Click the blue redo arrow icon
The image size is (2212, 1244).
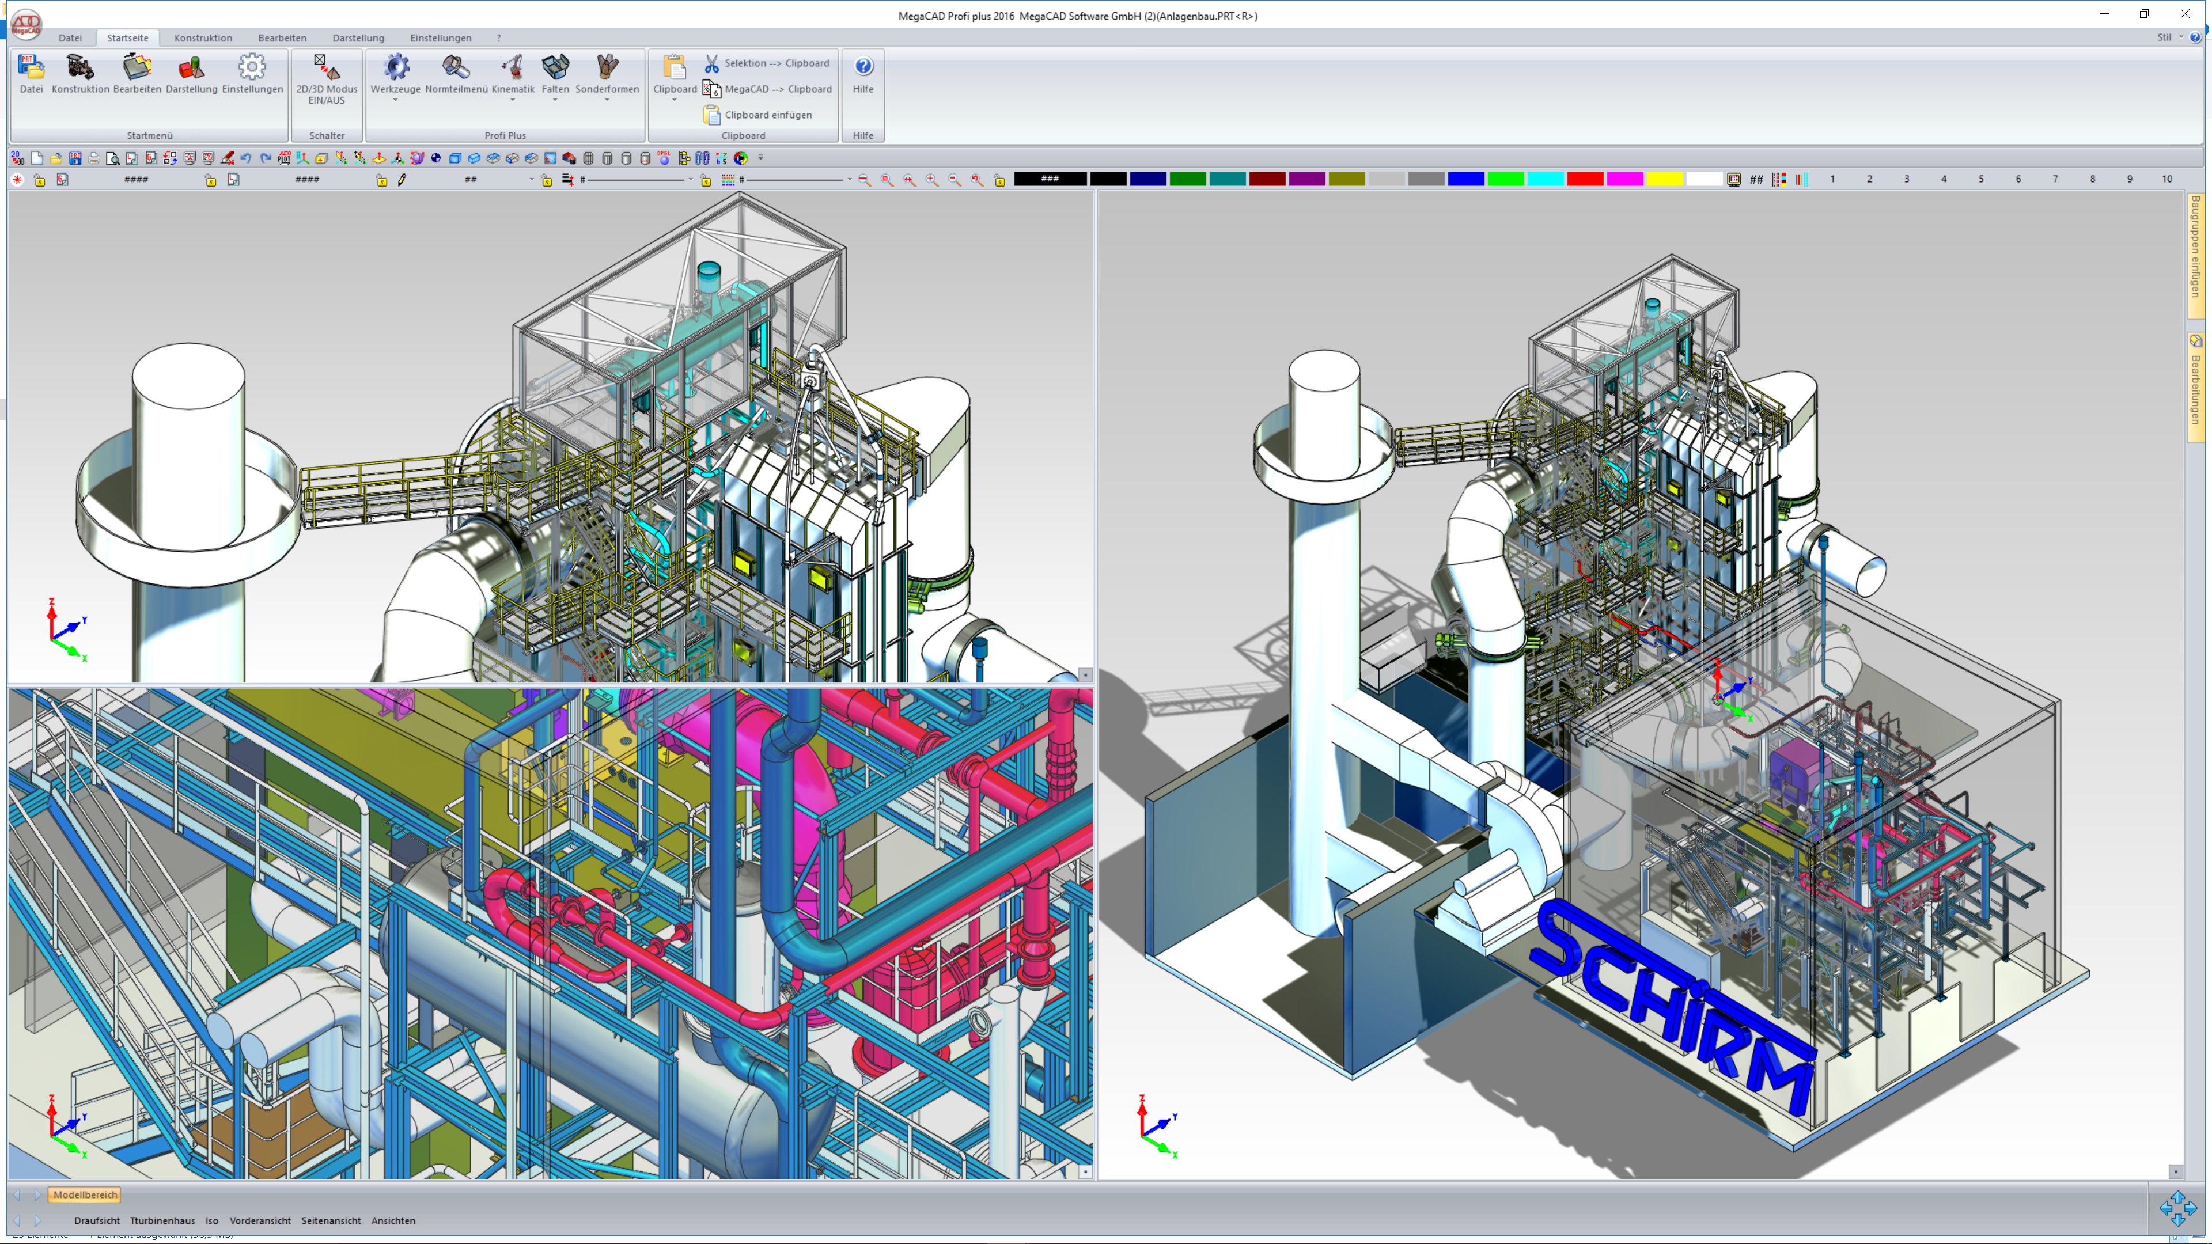tap(266, 158)
